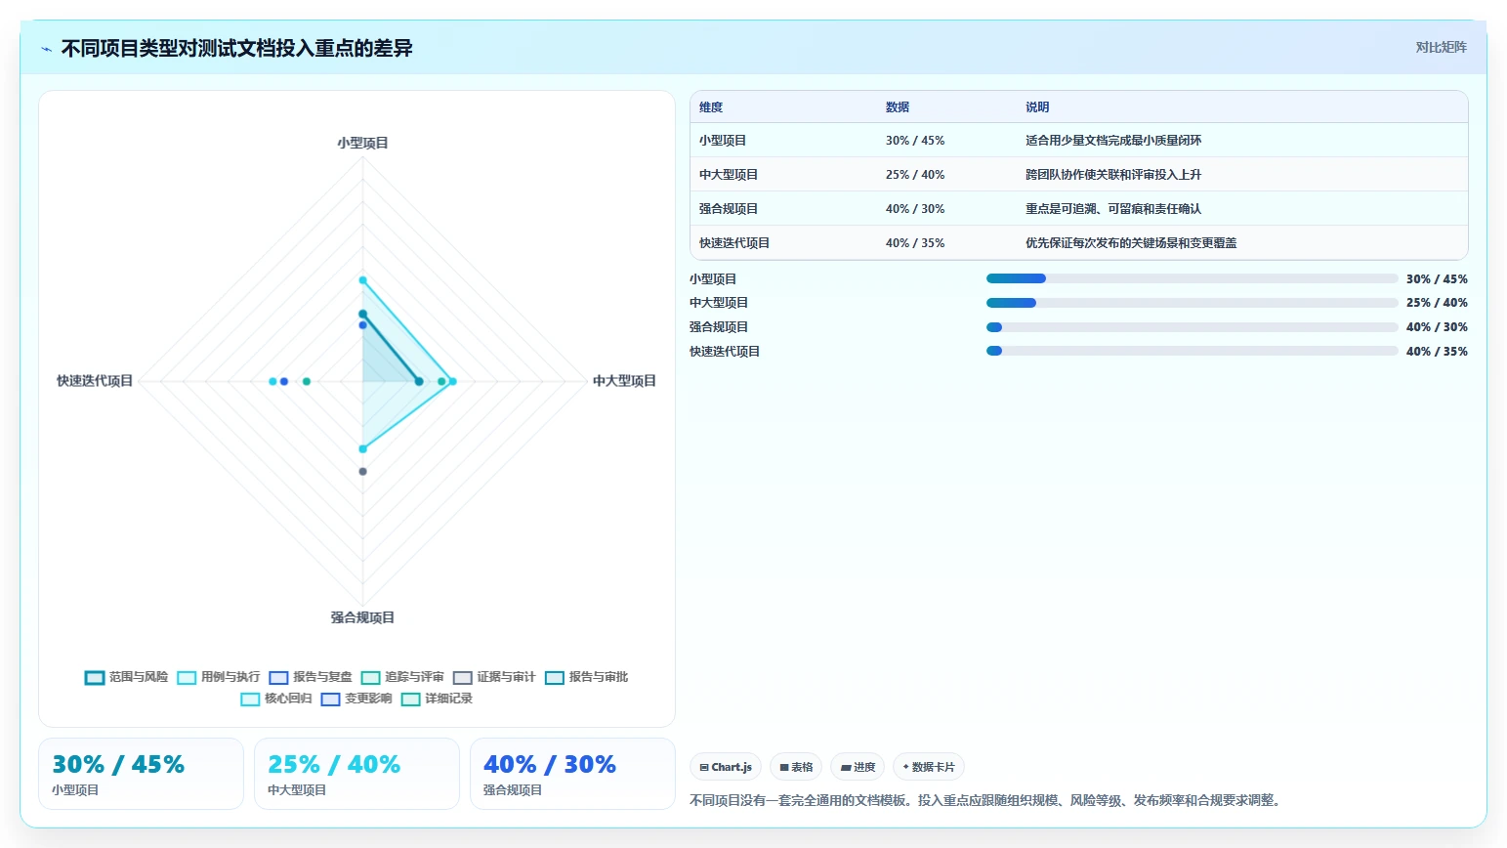Click the 强合规项目 progress bar
Screen dimensions: 1507x848
(1193, 327)
